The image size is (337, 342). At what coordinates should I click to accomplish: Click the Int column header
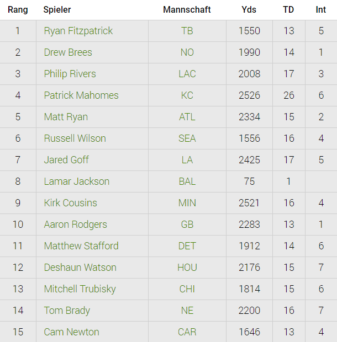(321, 10)
